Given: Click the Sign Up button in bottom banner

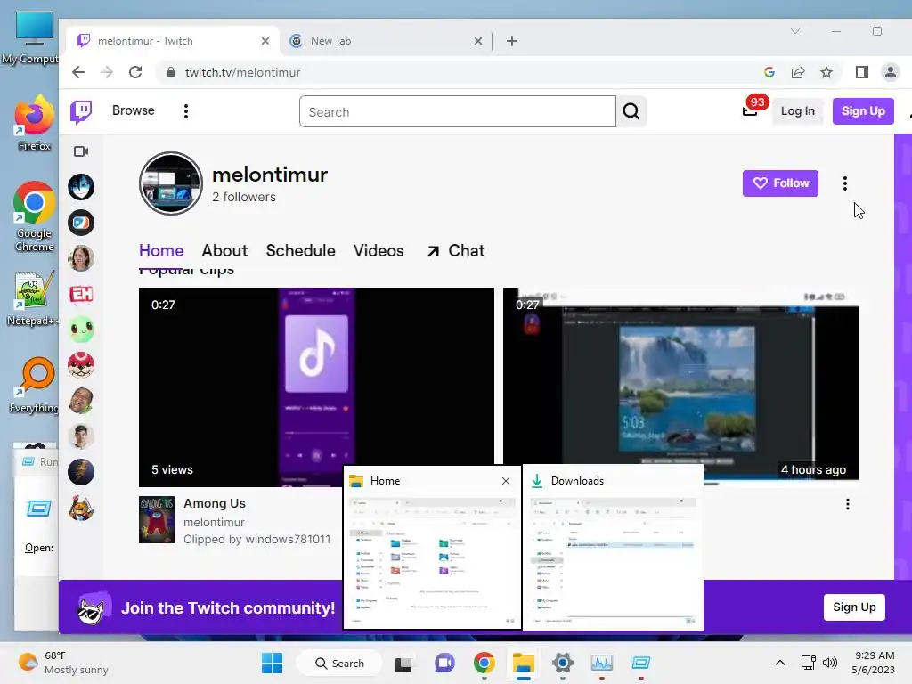Looking at the screenshot, I should tap(854, 607).
